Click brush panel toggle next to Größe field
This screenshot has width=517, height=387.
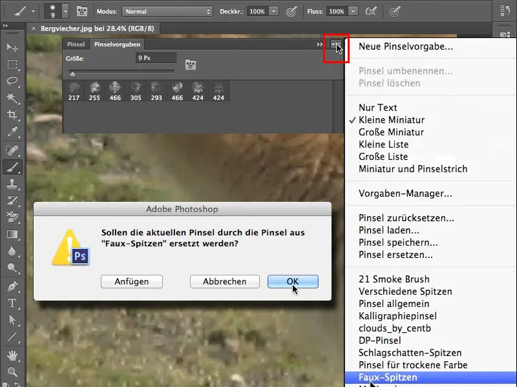(191, 64)
